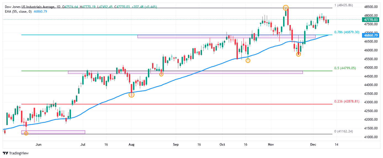Click the TradingView logo
The width and height of the screenshot is (383, 158).
click(16, 153)
